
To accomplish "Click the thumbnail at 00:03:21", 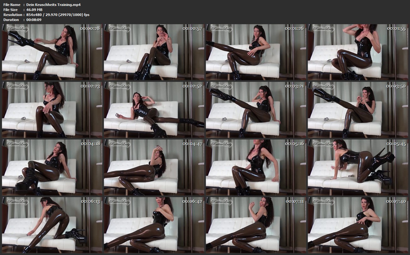I will (256, 110).
